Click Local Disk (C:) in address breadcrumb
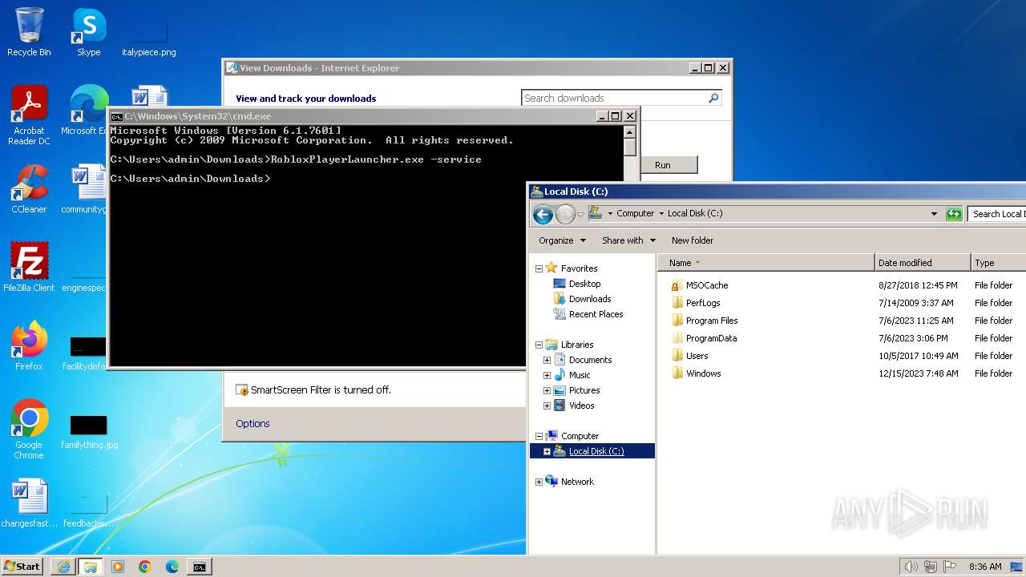Image resolution: width=1026 pixels, height=577 pixels. click(x=695, y=214)
